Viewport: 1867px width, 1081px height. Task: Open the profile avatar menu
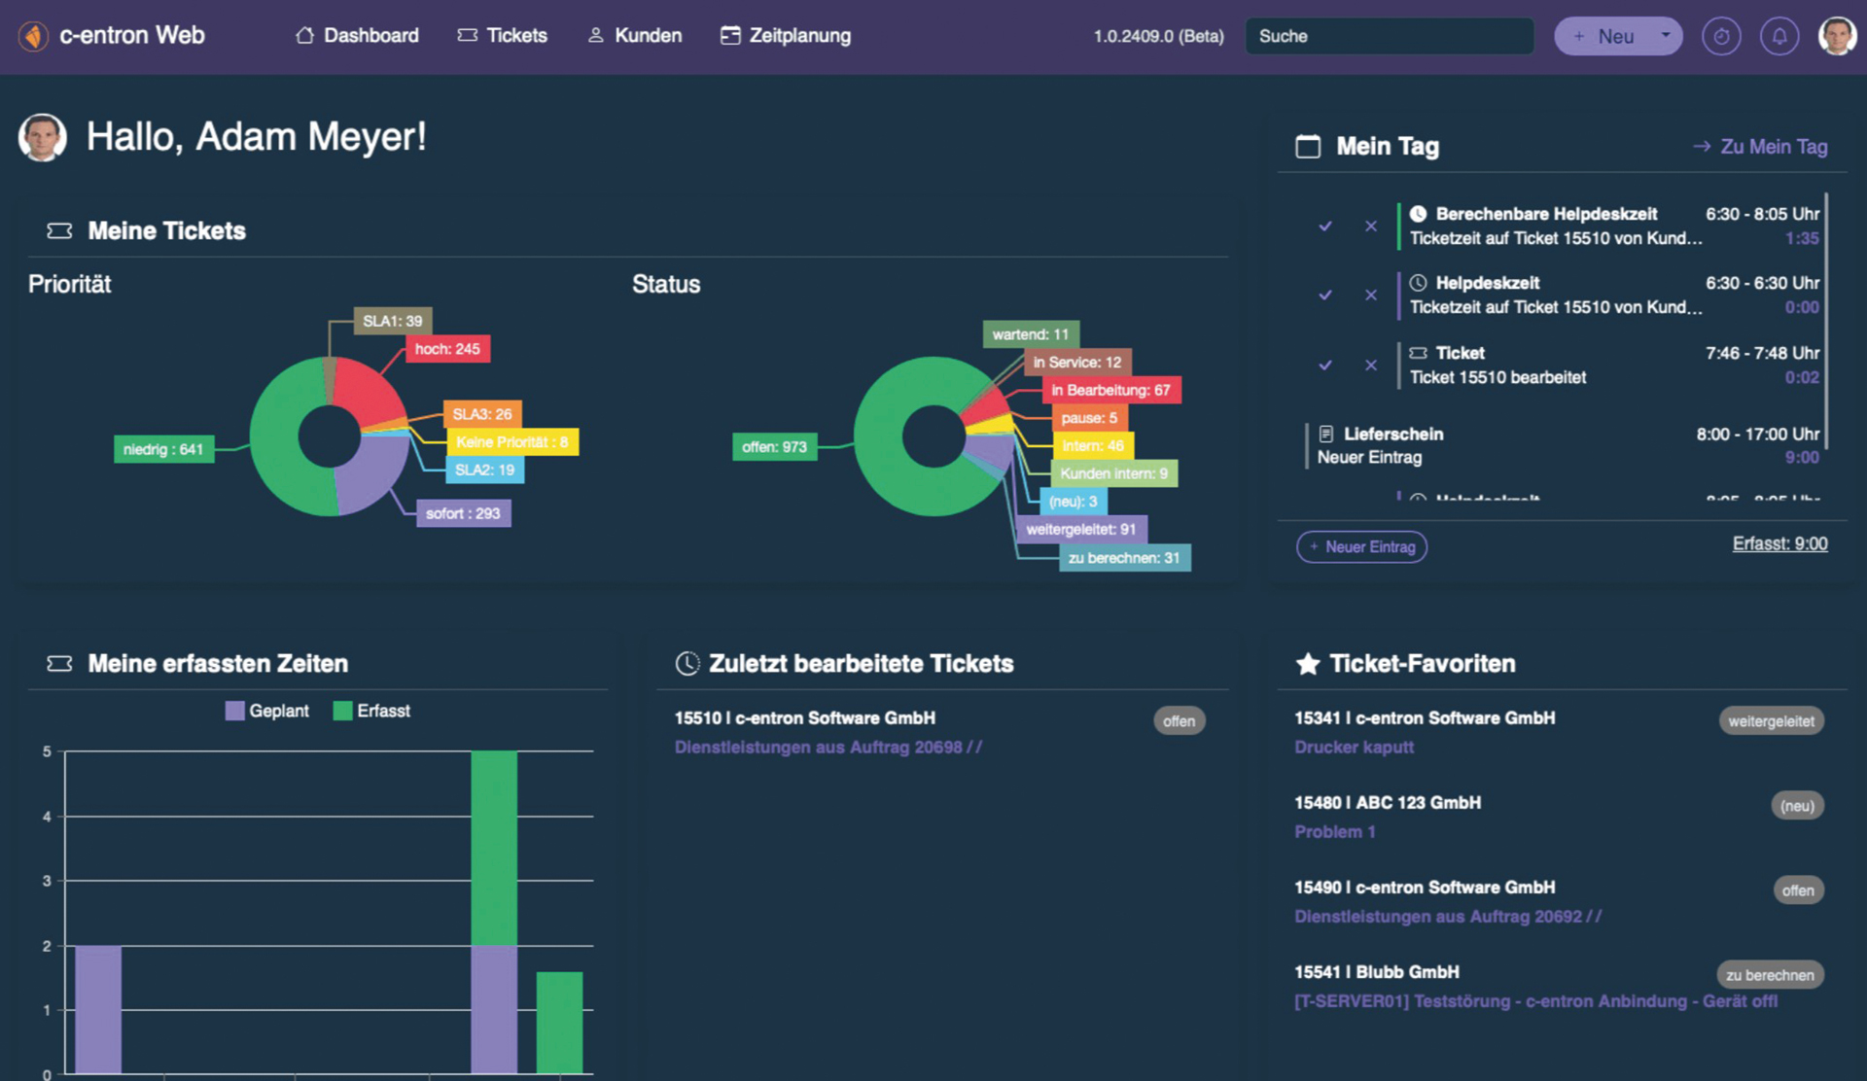click(1837, 35)
